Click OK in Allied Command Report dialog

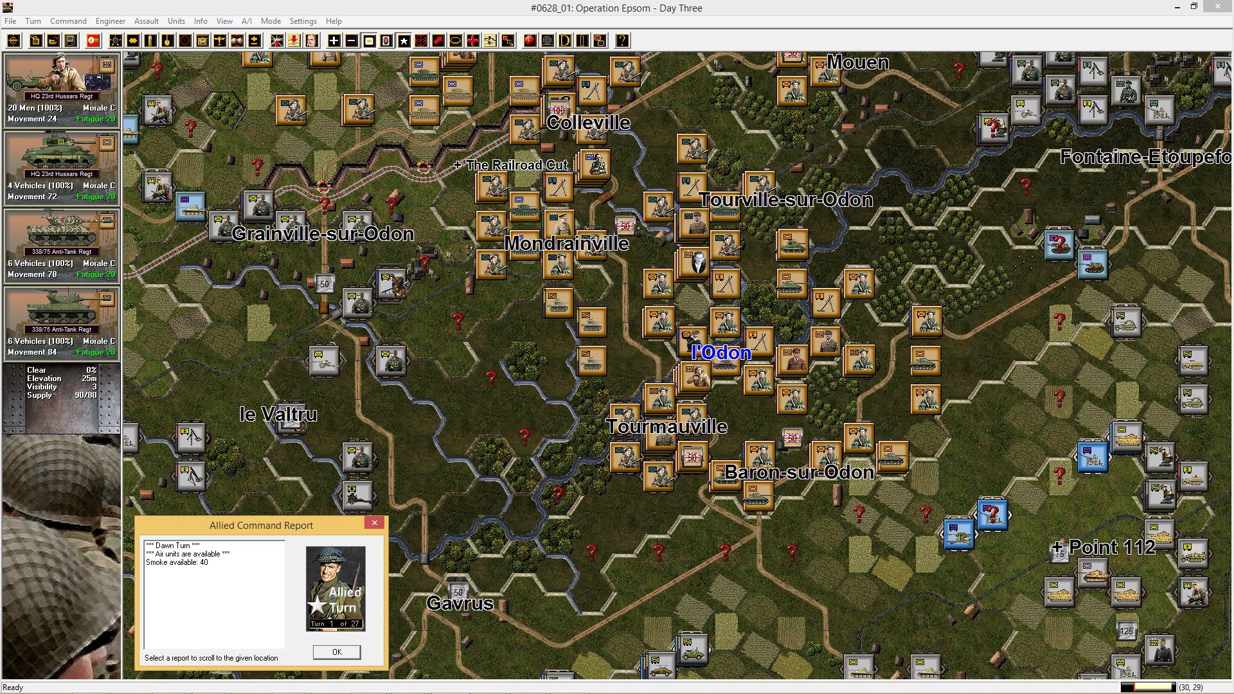(x=337, y=652)
